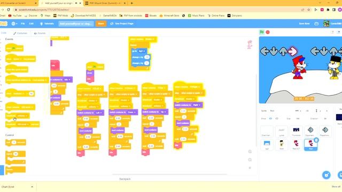342x192 pixels.
Task: Open the language globe menu
Action: pos(14,23)
